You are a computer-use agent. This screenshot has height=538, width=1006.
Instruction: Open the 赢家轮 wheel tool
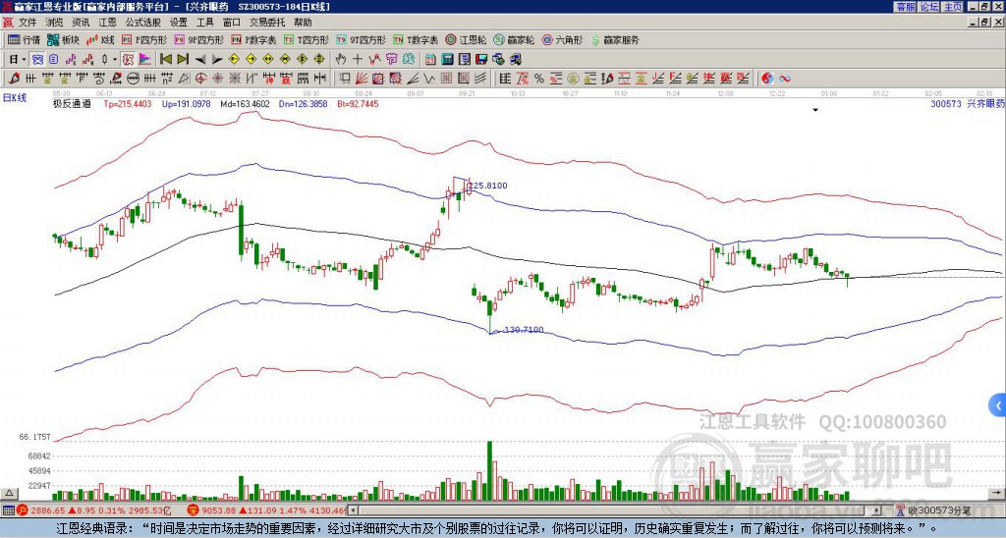[x=514, y=39]
